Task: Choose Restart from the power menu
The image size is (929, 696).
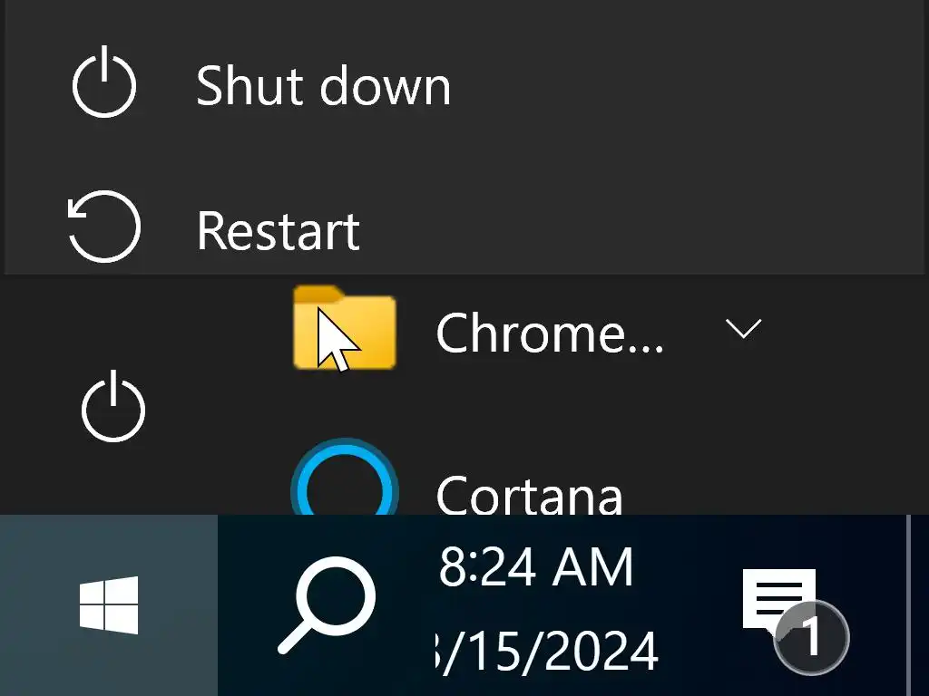Action: 278,230
